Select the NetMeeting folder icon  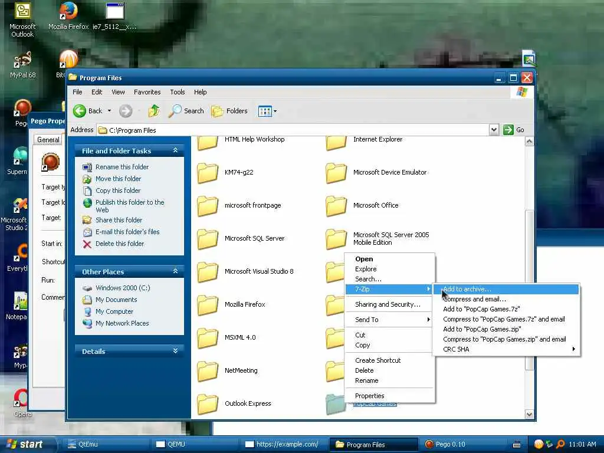pos(208,372)
